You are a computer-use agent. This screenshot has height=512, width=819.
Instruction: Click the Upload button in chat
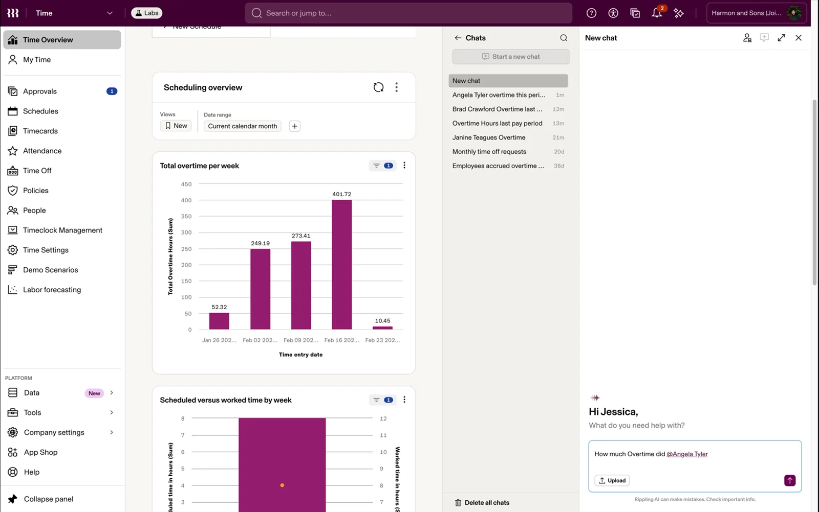pyautogui.click(x=612, y=480)
